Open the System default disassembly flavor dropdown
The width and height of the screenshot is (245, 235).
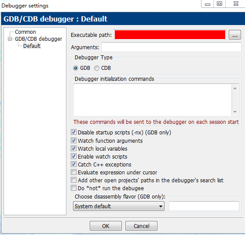point(119,206)
